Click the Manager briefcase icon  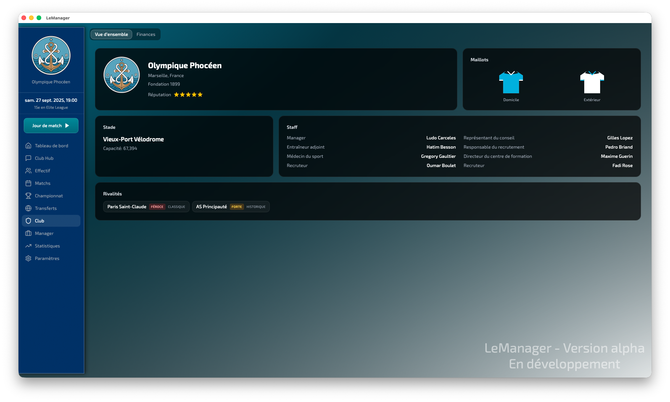pos(28,233)
